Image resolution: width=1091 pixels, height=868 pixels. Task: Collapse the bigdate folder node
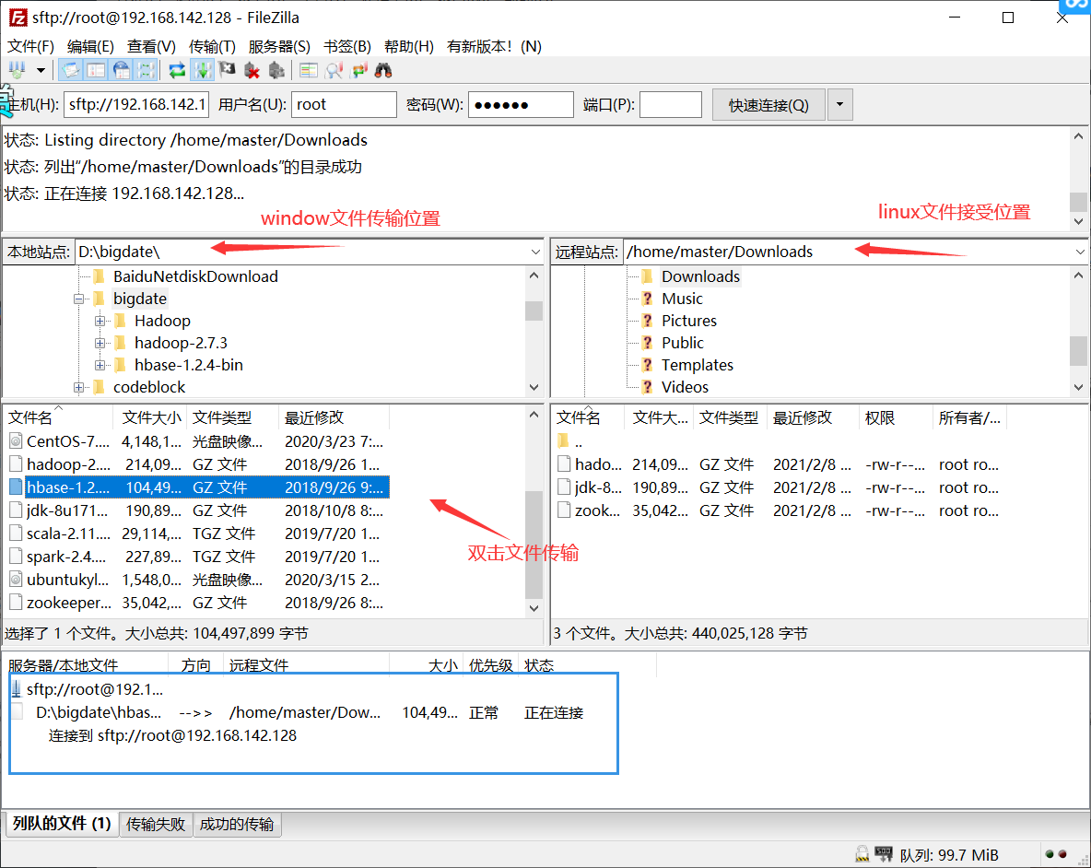point(78,299)
